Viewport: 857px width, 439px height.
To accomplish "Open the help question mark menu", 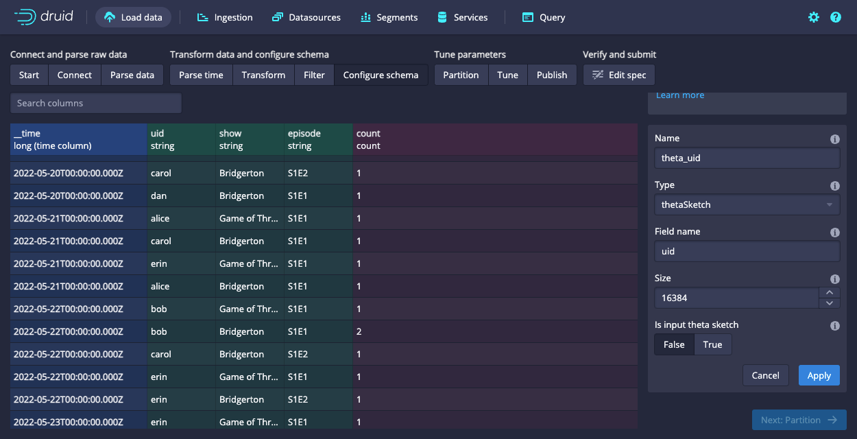I will pyautogui.click(x=836, y=17).
